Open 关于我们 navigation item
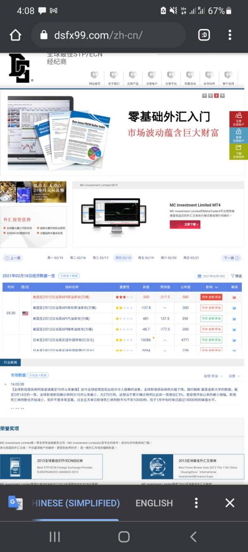248x552 pixels. click(114, 78)
